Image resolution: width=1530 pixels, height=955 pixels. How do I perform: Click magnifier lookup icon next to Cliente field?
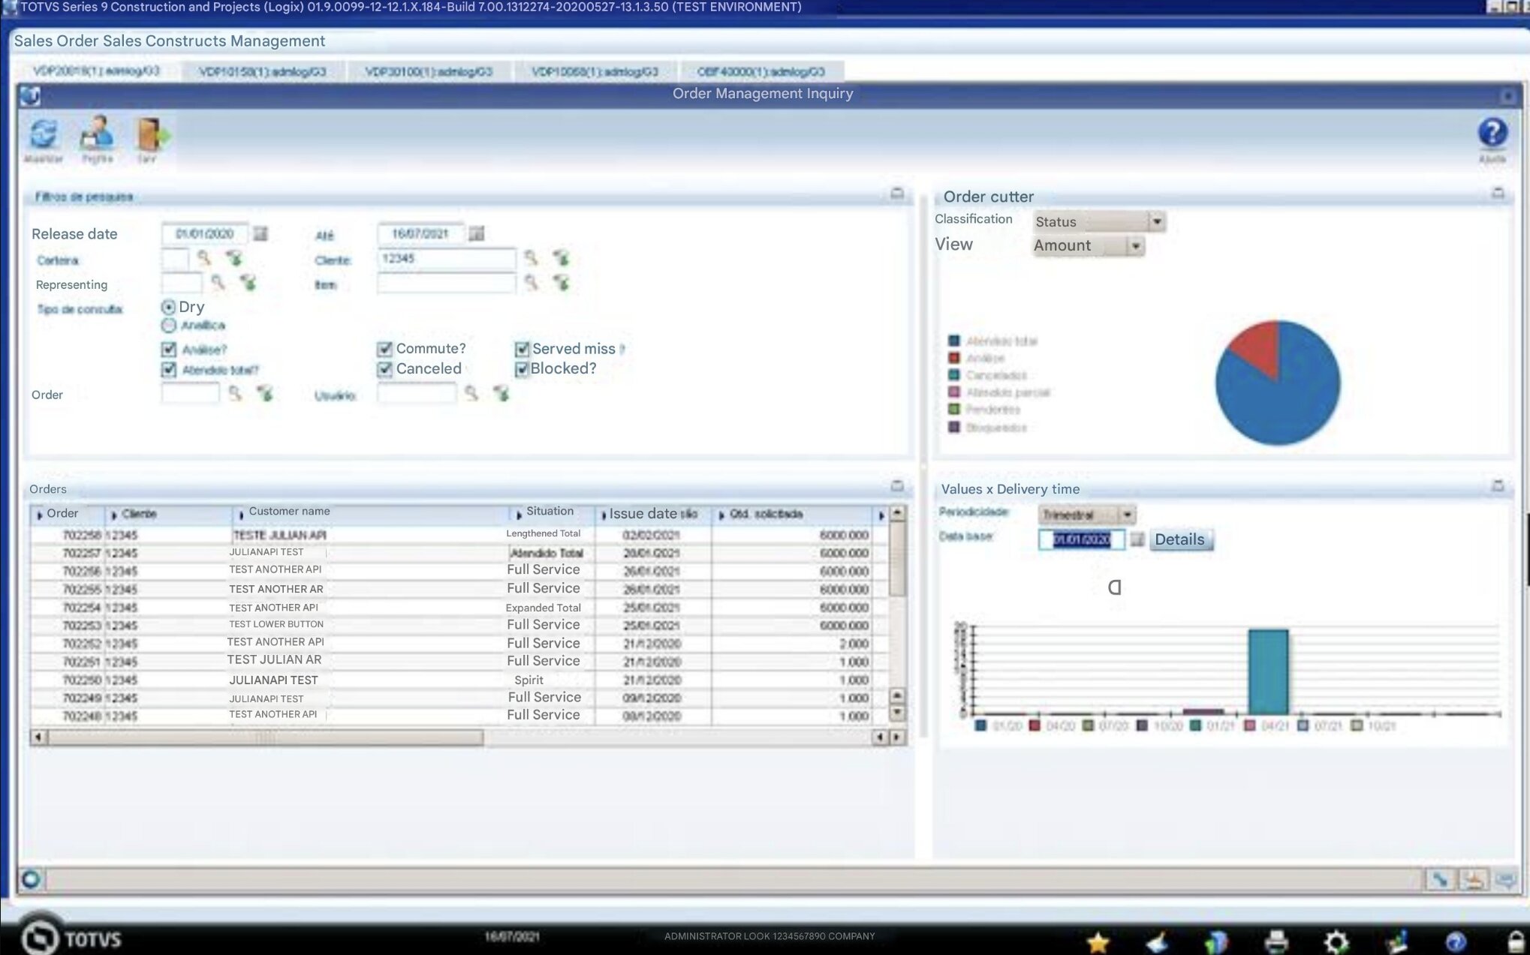click(531, 258)
